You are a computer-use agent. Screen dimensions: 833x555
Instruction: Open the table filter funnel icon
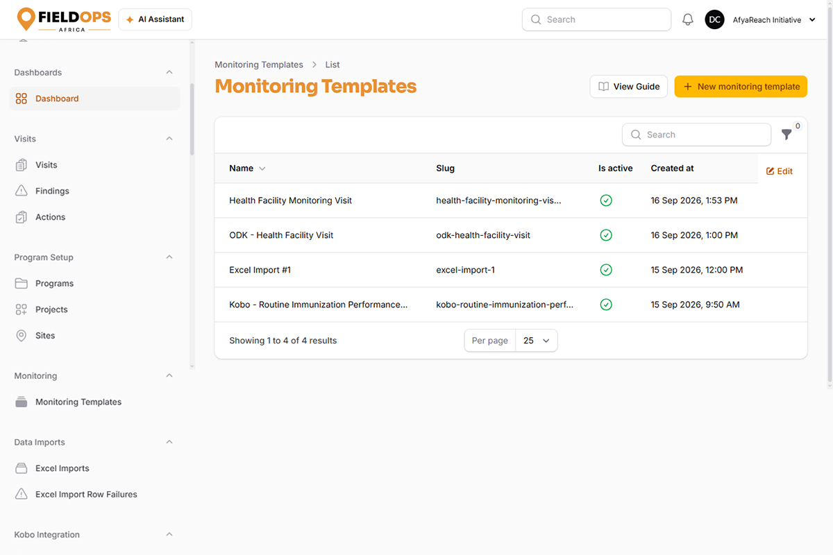786,135
